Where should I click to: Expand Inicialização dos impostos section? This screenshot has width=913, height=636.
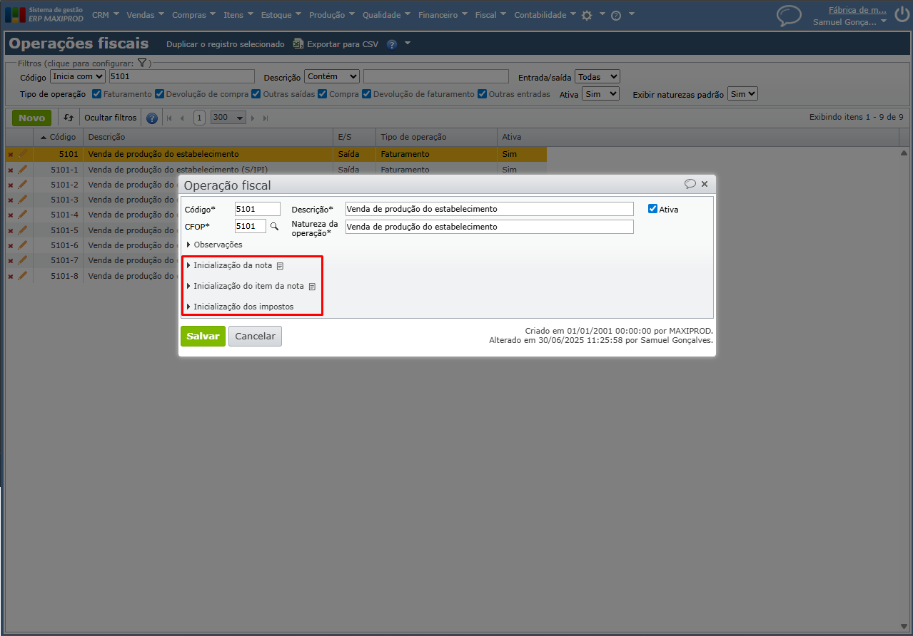click(239, 307)
